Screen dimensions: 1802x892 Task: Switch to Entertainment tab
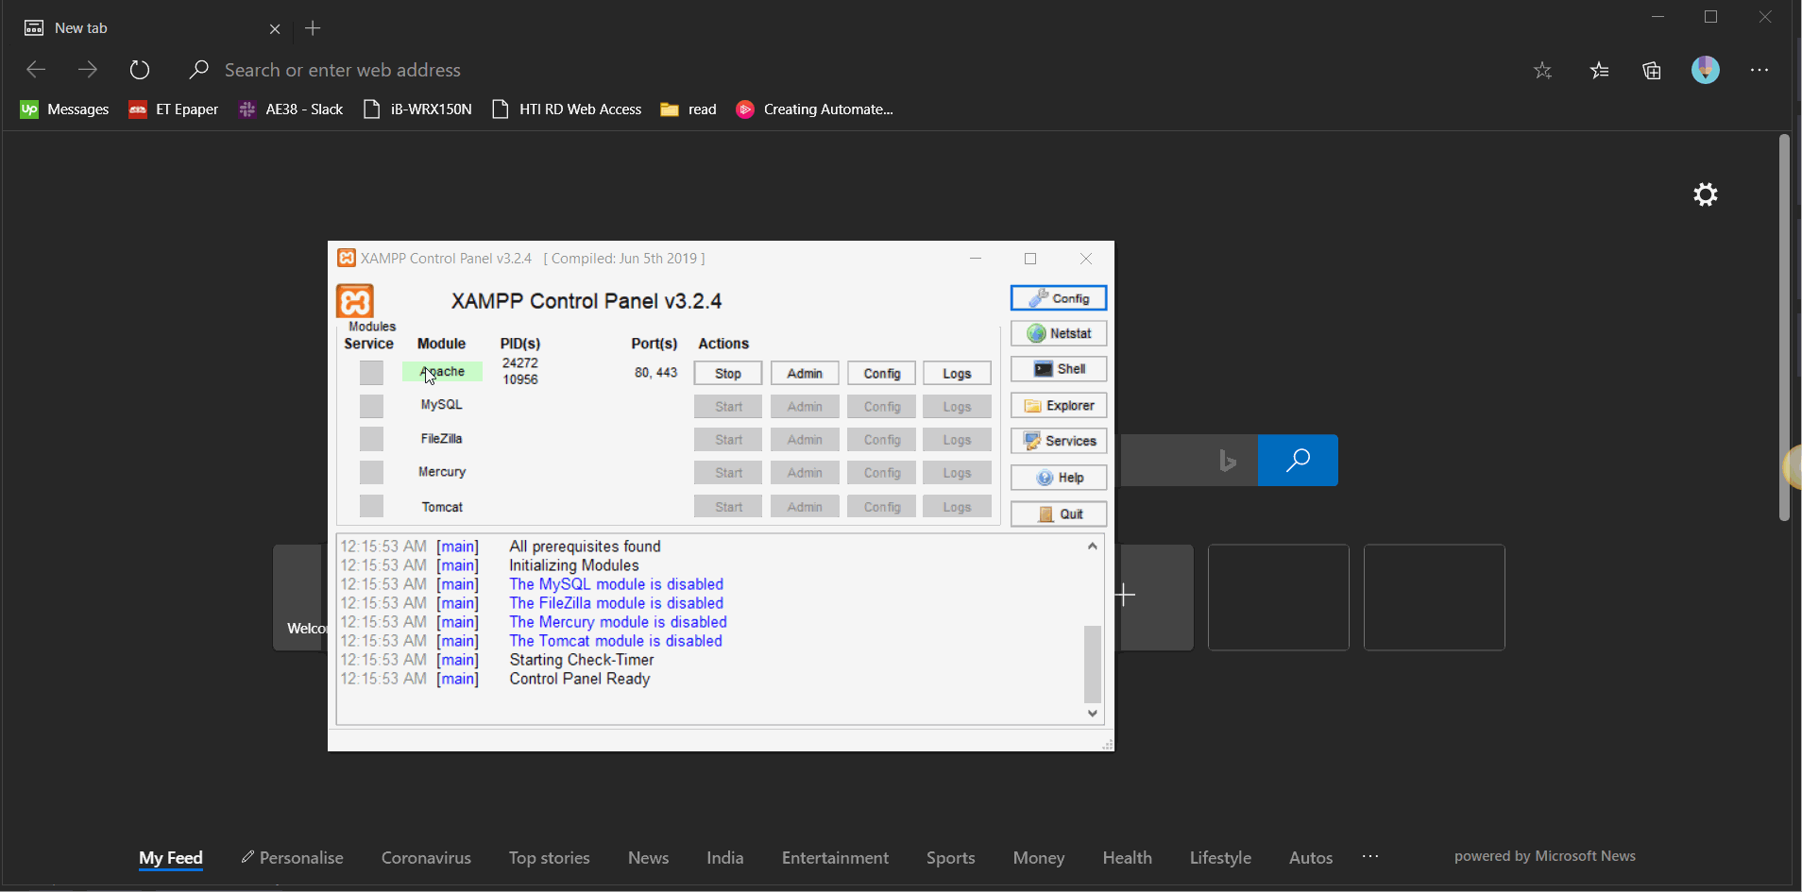pos(835,858)
